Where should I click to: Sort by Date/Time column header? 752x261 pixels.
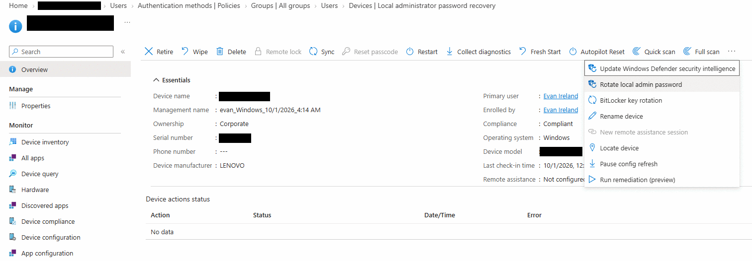coord(440,215)
